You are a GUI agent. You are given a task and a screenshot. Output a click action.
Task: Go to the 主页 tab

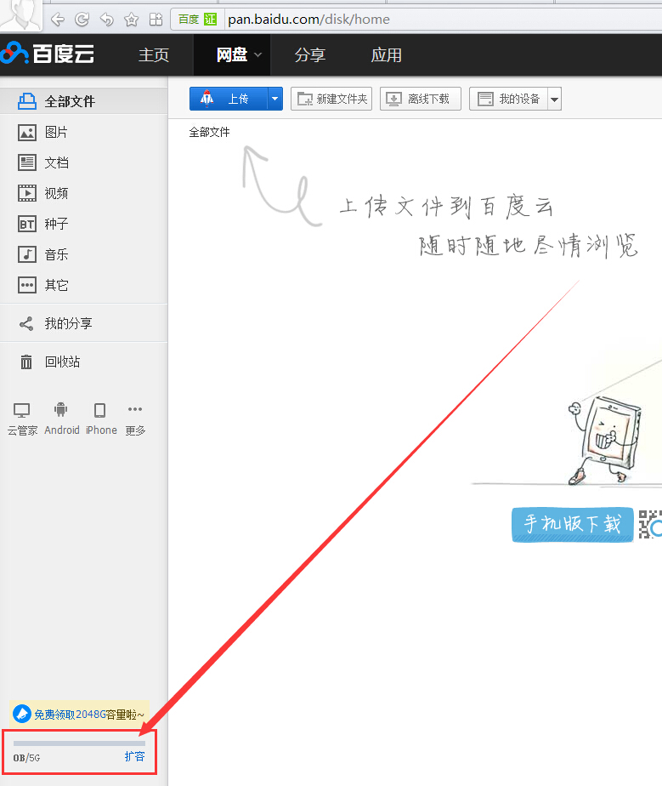(154, 55)
